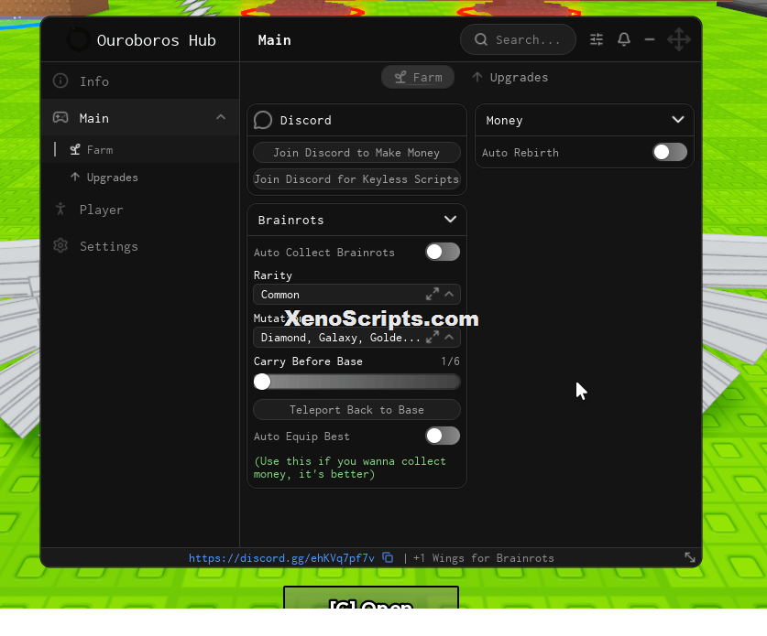
Task: Click up-arrow icon in sidebar Upgrades item
Action: click(75, 177)
